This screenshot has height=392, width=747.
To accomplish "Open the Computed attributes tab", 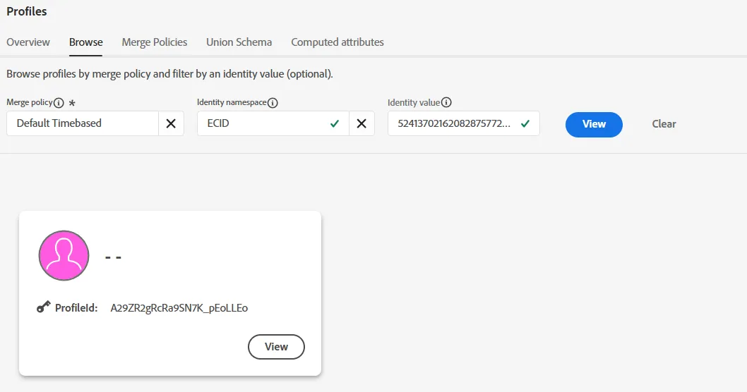I will click(337, 42).
